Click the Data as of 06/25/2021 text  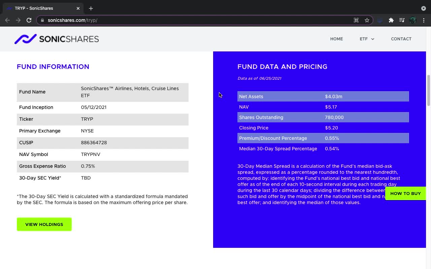coord(259,78)
